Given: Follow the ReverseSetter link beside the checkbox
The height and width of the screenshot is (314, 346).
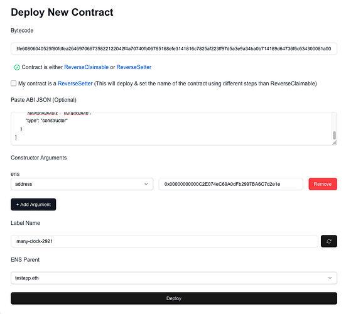Looking at the screenshot, I should 75,84.
